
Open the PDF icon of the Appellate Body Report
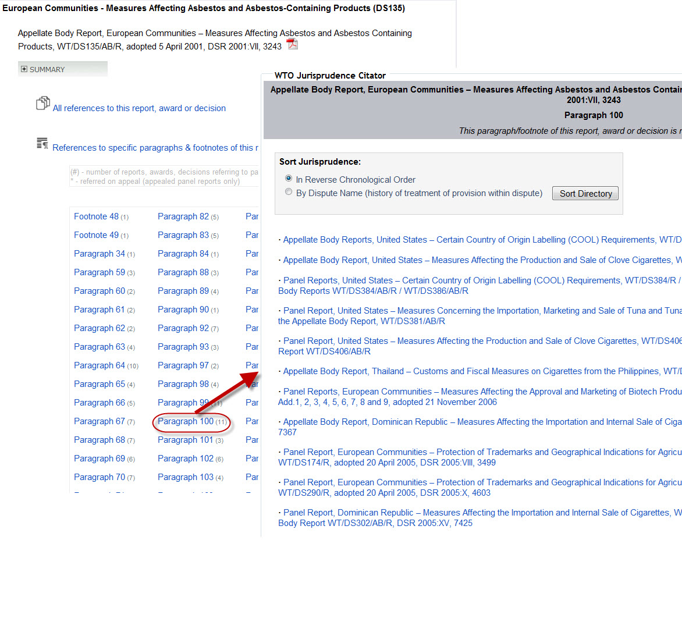pos(292,44)
